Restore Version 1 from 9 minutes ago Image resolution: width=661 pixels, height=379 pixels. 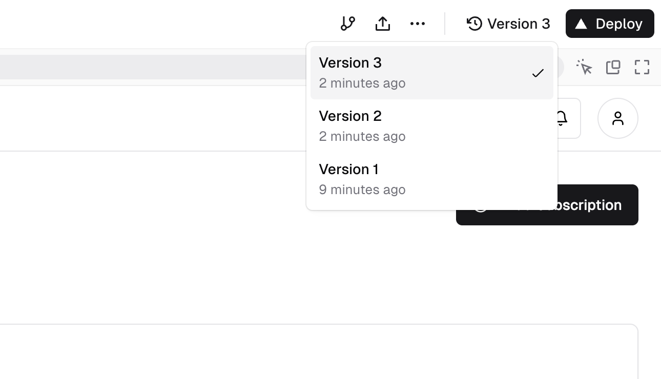coord(432,179)
